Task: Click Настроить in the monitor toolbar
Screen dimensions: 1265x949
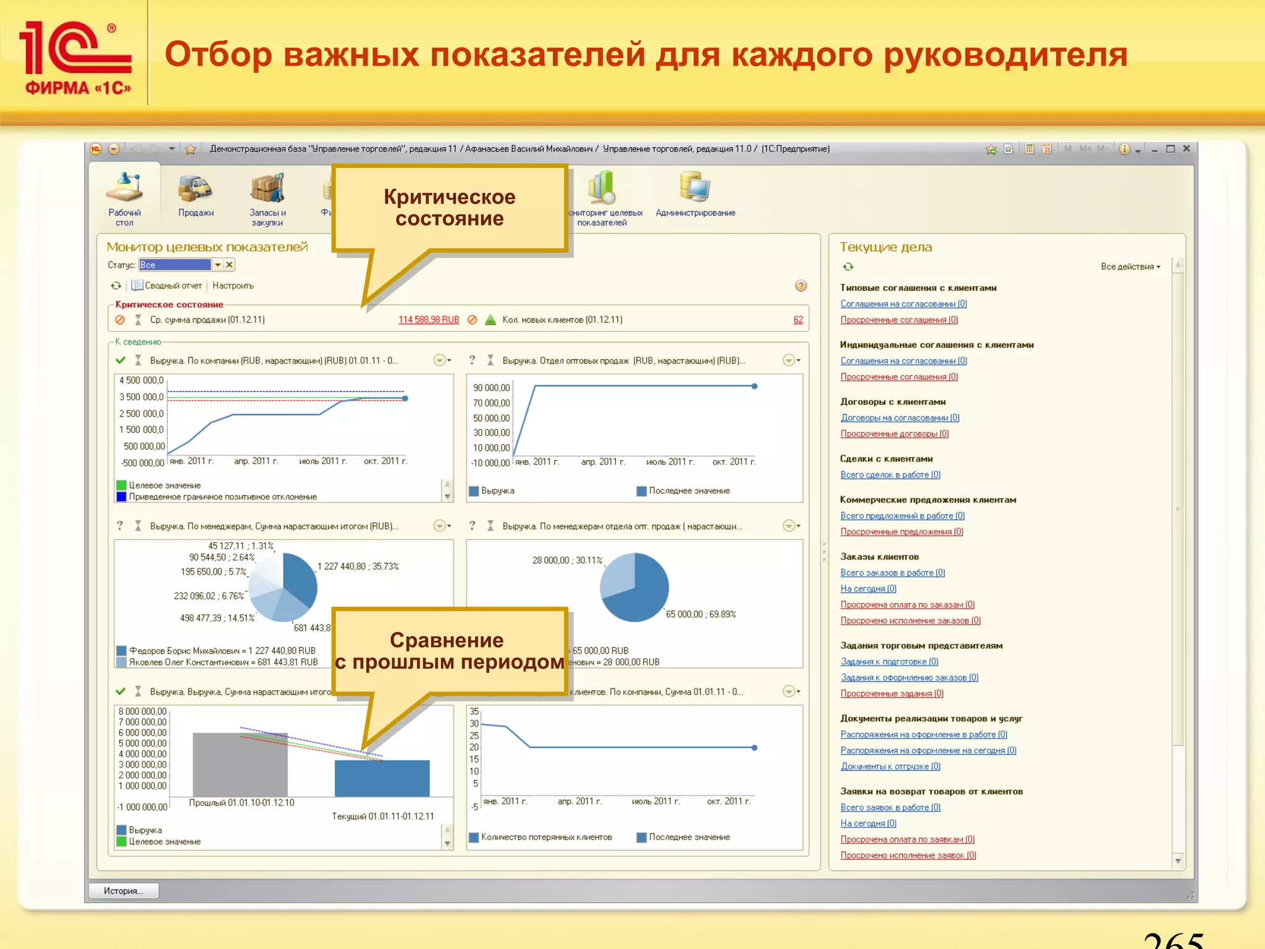Action: pos(233,285)
